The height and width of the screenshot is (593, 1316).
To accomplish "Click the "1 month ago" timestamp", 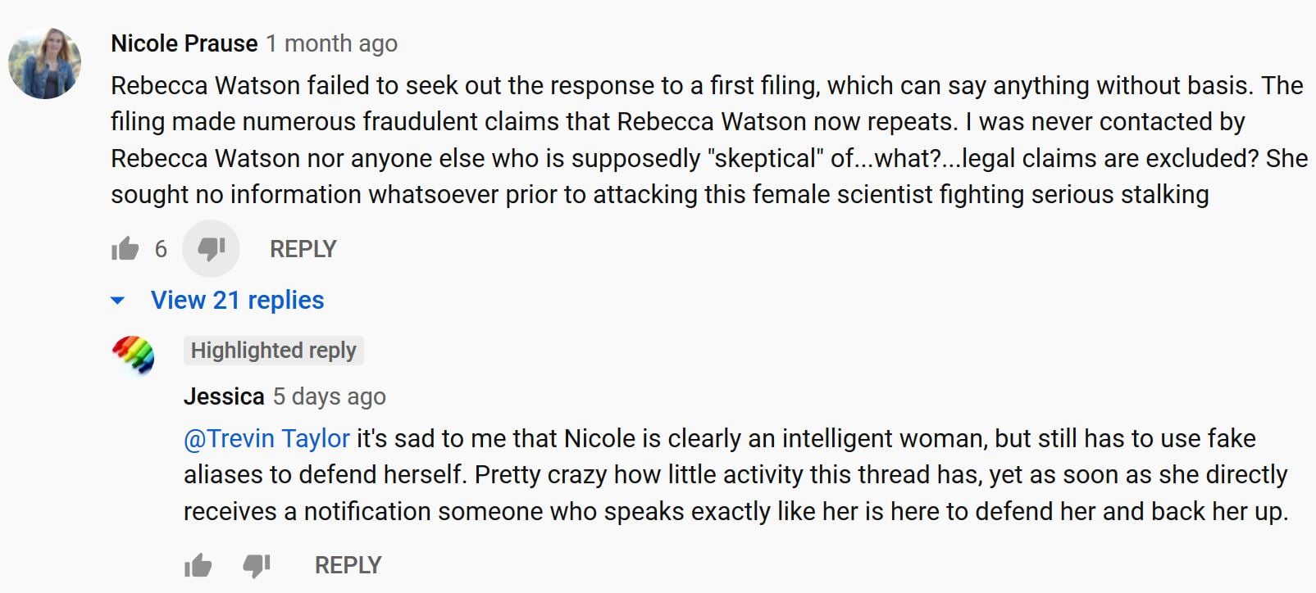I will 331,43.
